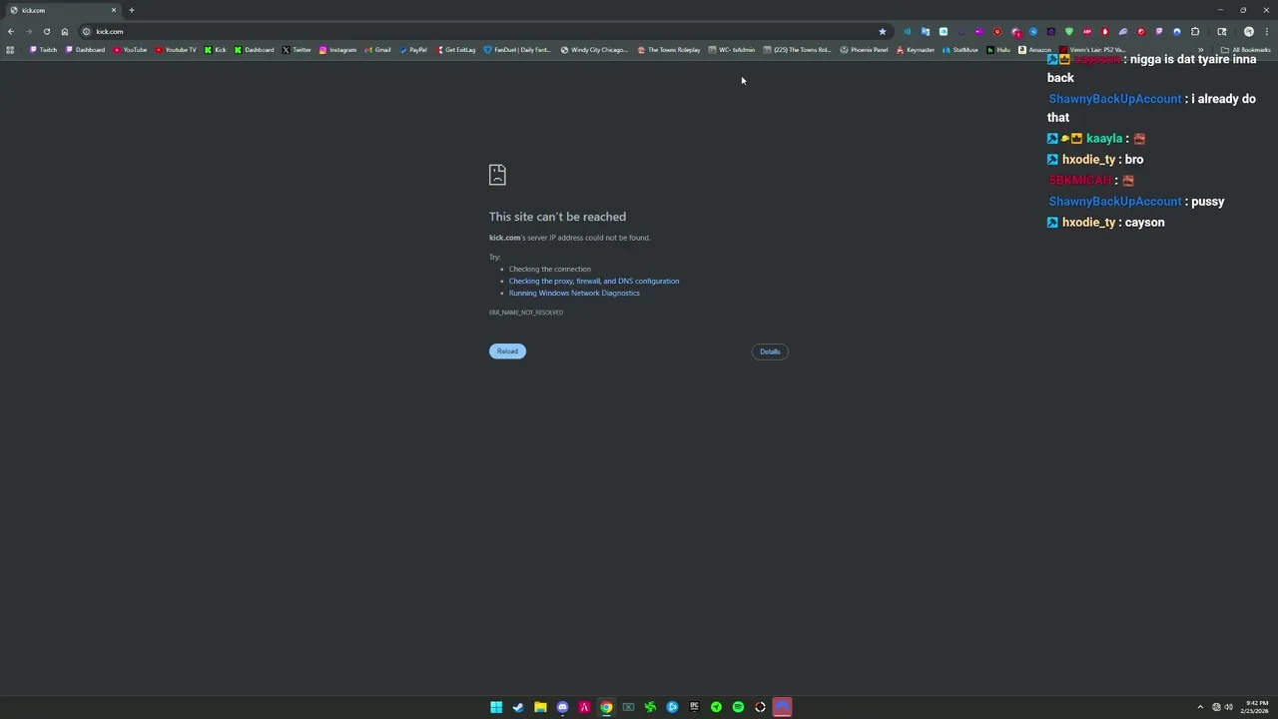Open the Keymaster bookmark
The image size is (1278, 719).
pos(916,50)
